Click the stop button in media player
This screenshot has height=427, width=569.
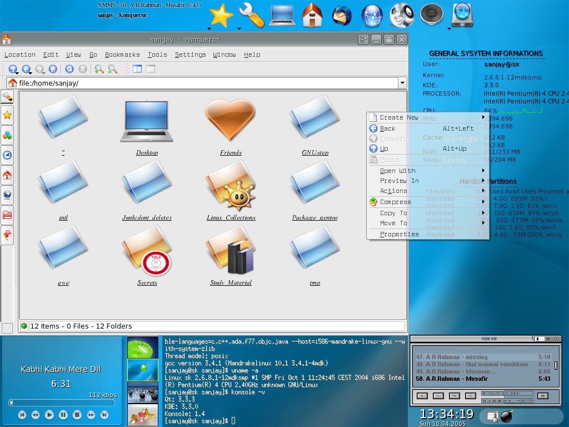(77, 415)
